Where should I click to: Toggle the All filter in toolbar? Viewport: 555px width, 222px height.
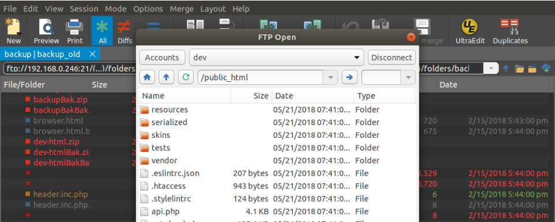(x=102, y=31)
